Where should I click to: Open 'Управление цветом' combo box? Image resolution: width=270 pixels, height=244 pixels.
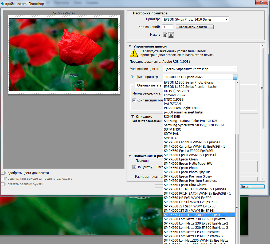pos(200,69)
